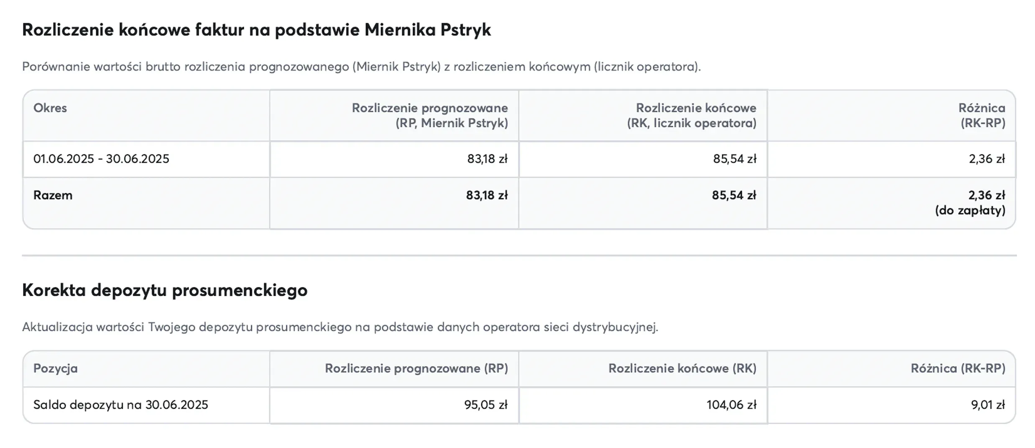
Task: Click the 'Korekta depozytu prosumenckiego' heading
Action: click(x=165, y=290)
